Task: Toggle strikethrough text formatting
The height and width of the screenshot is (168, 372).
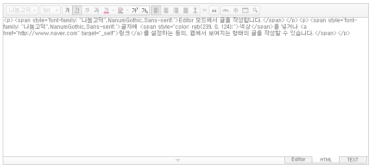Action: click(96, 11)
